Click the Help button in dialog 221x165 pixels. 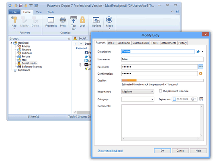point(198,151)
